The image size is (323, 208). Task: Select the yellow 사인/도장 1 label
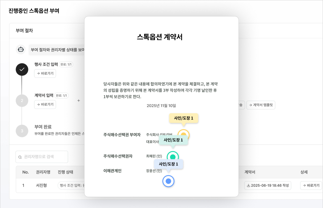click(184, 118)
